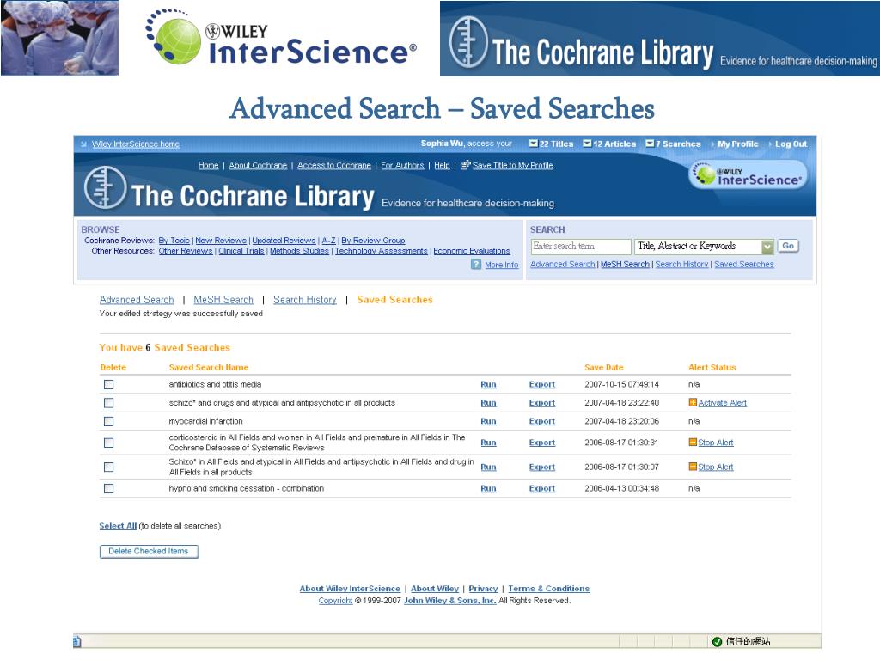
Task: Click the arrow icon beside Wiley InterScience home
Action: 83,144
